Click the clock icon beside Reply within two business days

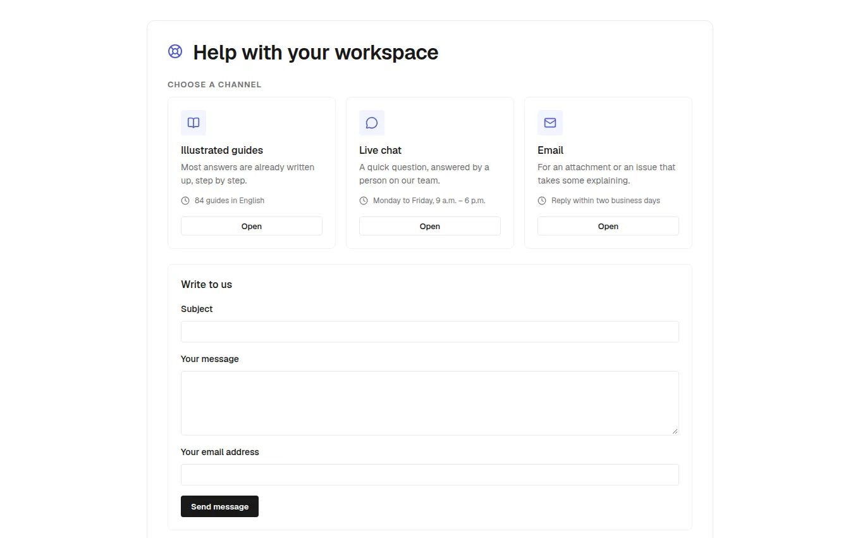pos(542,201)
